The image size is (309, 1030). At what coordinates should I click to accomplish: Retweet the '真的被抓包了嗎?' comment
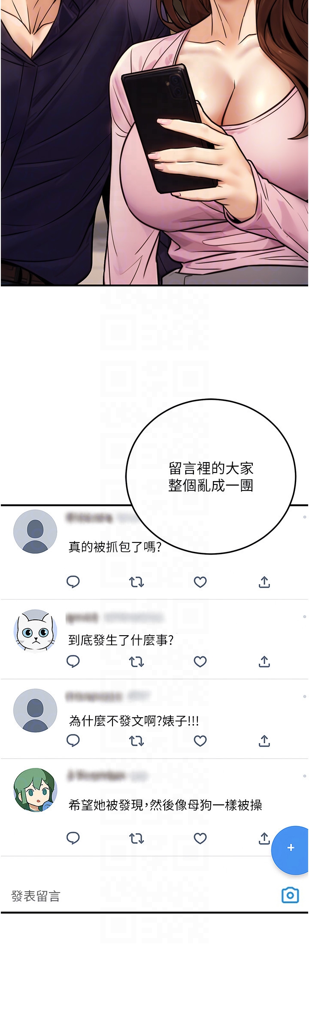(136, 582)
